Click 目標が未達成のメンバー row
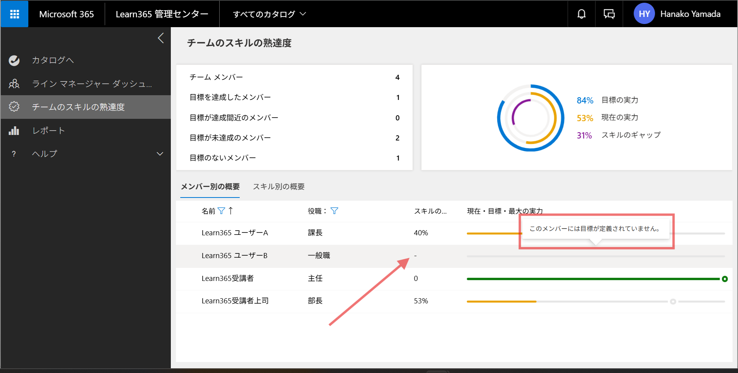The image size is (738, 373). [294, 138]
